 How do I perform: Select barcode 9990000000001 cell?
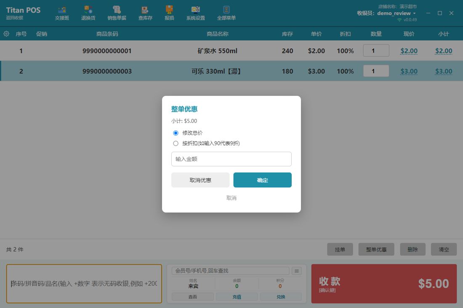tap(107, 51)
